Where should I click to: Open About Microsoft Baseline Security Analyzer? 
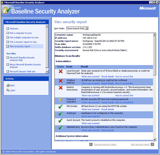(x=25, y=66)
